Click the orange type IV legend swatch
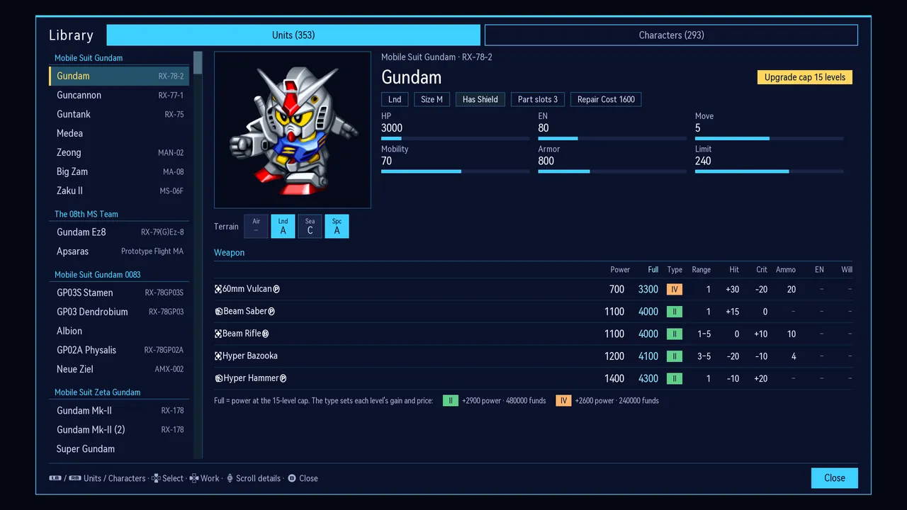Image resolution: width=907 pixels, height=510 pixels. (x=563, y=401)
